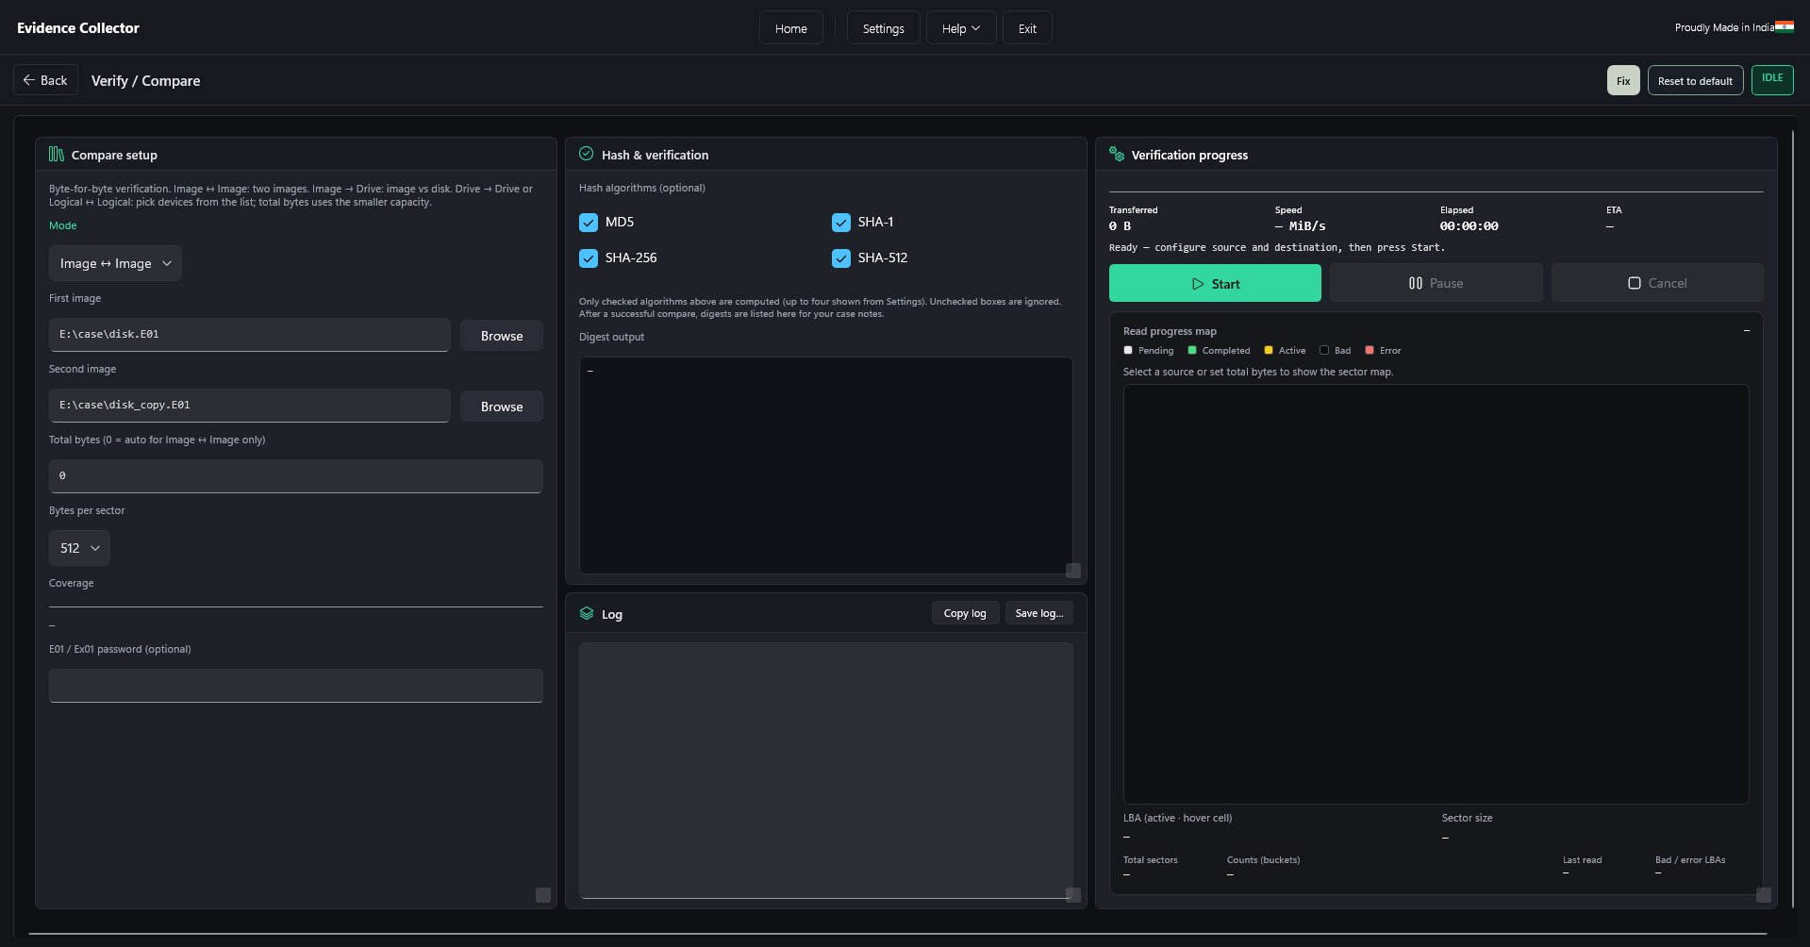This screenshot has height=947, width=1810.
Task: Click the Mode label
Action: point(63,225)
